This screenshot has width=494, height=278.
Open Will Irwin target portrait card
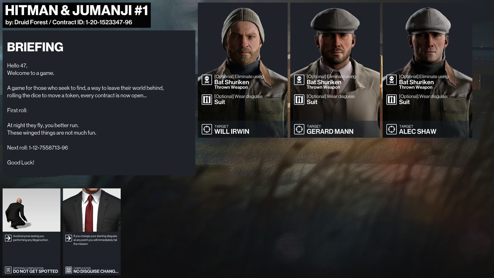pyautogui.click(x=243, y=70)
